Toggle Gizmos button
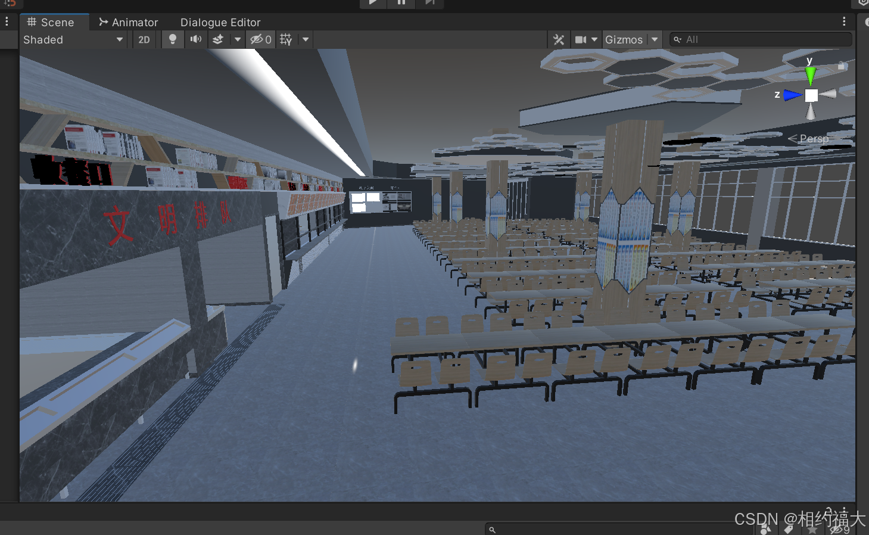 click(x=624, y=39)
